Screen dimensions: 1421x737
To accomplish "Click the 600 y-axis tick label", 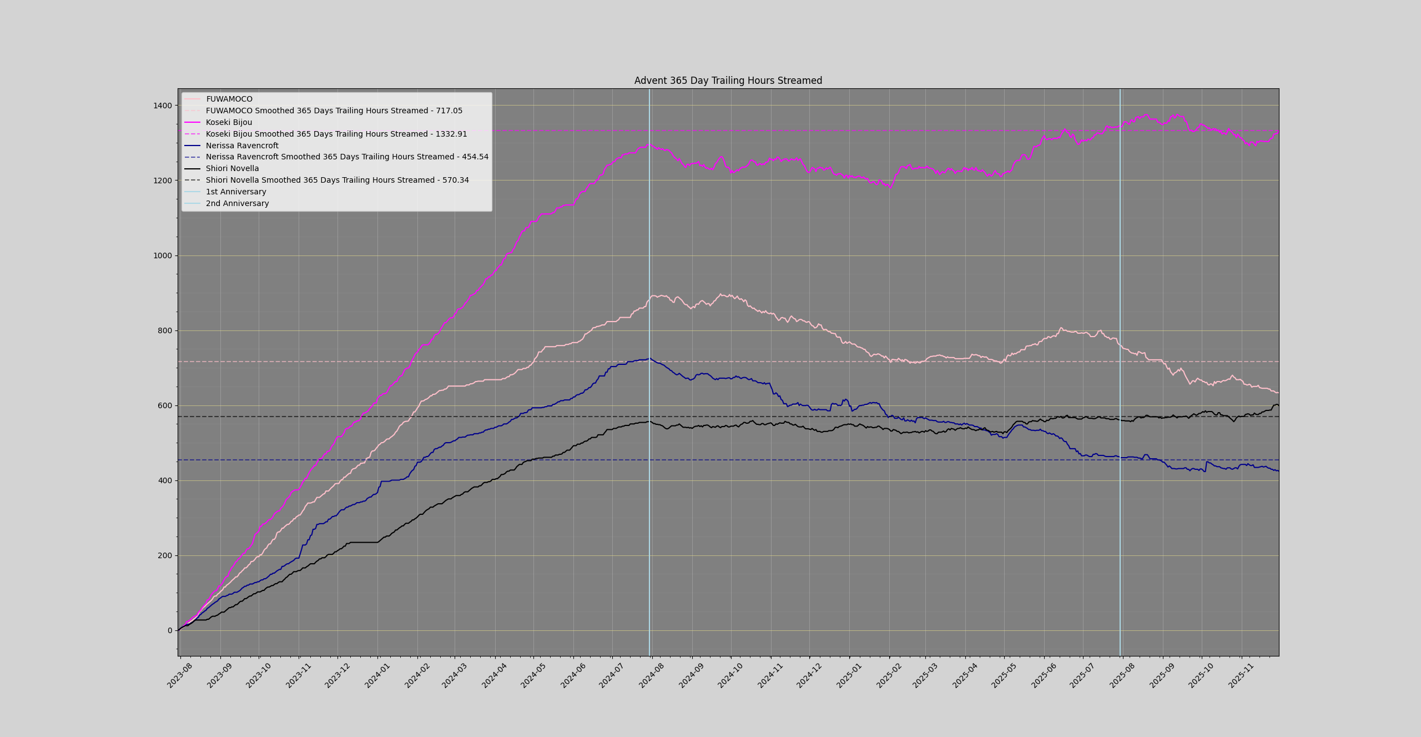I will pyautogui.click(x=165, y=405).
